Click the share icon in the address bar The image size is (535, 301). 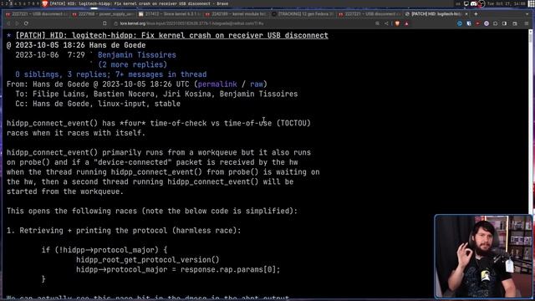click(386, 23)
